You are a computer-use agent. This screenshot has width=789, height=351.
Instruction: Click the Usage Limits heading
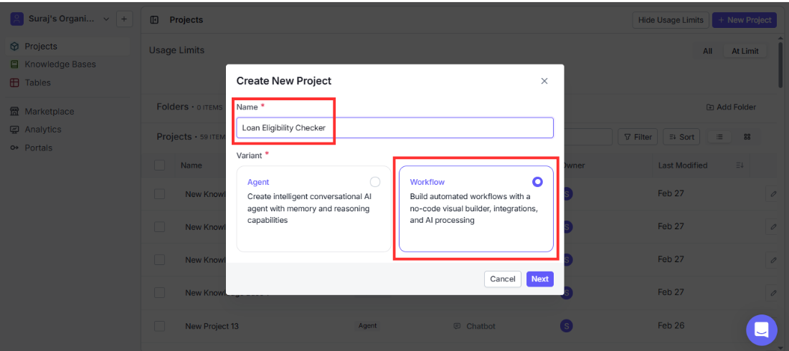pyautogui.click(x=176, y=50)
